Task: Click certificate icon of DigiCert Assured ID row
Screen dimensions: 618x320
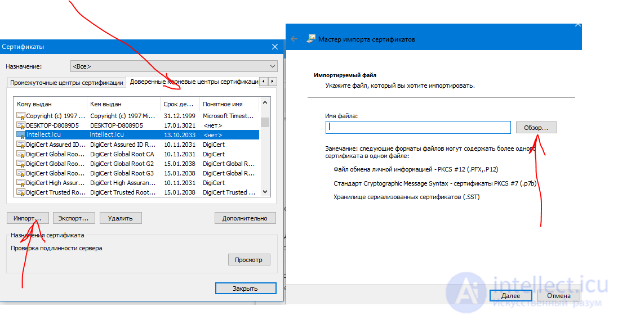Action: (20, 145)
